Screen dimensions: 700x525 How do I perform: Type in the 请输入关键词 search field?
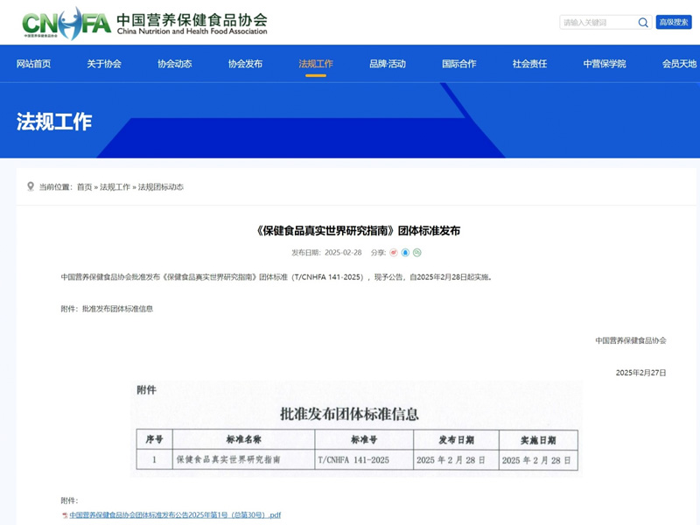598,23
